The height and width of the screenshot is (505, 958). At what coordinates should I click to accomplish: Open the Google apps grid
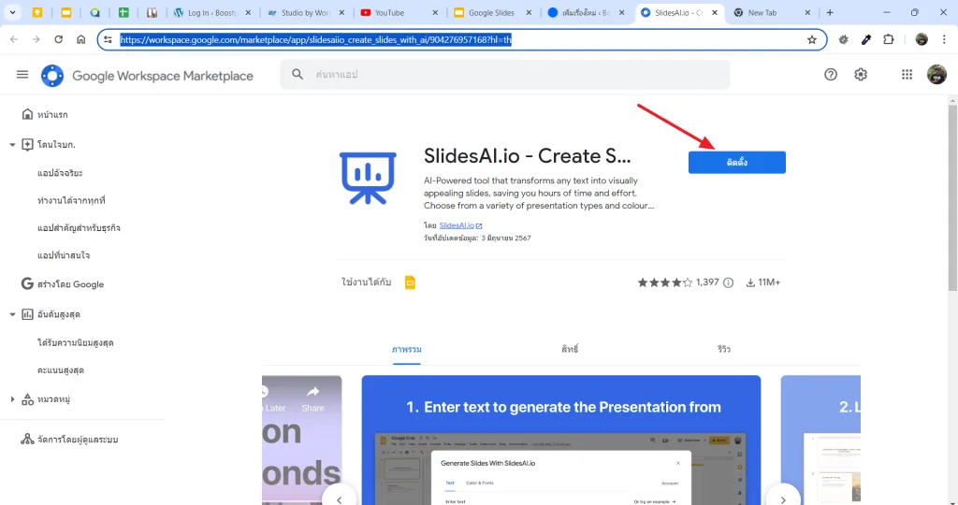(x=907, y=75)
